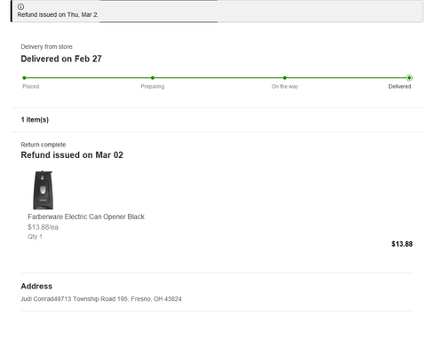Click the 'Placed' tracker label
444x339 pixels.
[x=31, y=86]
